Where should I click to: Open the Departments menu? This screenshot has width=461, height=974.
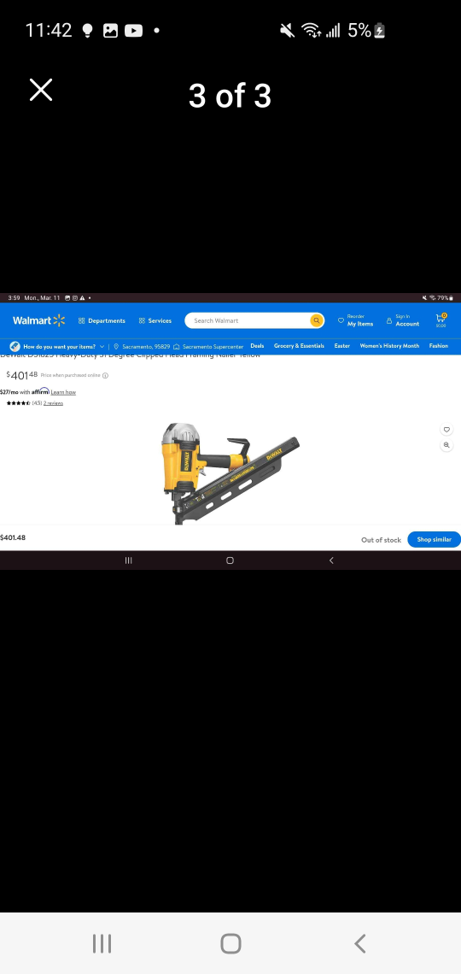click(102, 320)
